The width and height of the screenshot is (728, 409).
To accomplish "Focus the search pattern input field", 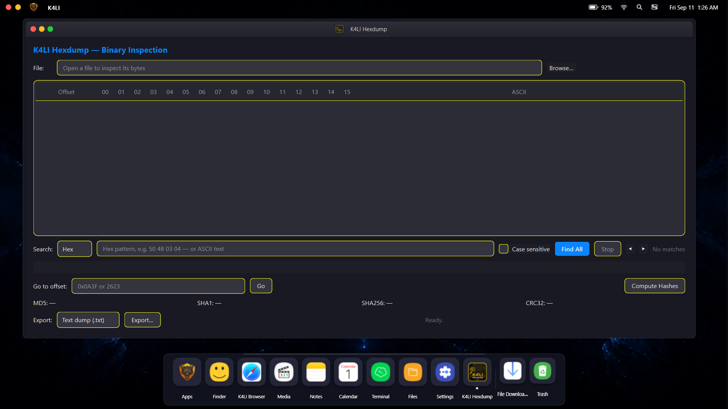I will coord(295,249).
